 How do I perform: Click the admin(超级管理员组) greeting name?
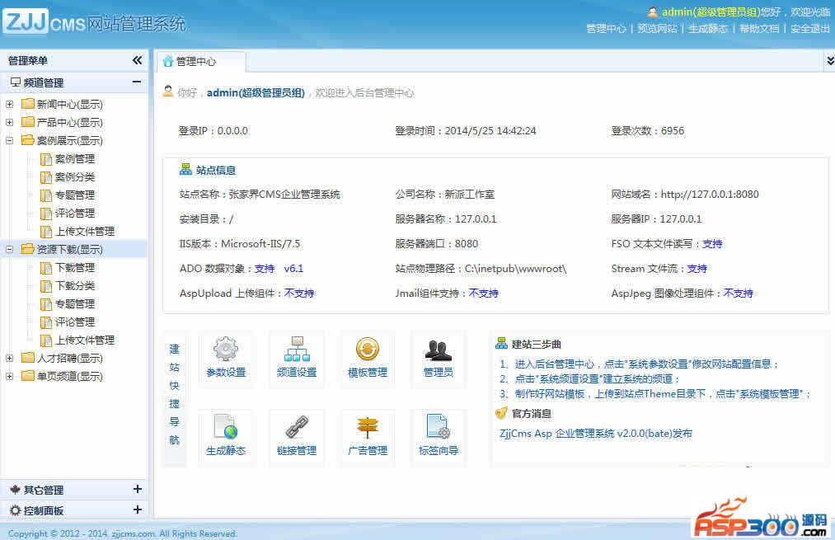tap(256, 92)
